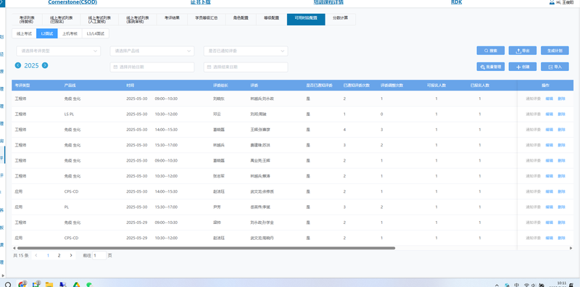Screen dimensions: 580x287
Task: Open the 请选择考评类型 dropdown
Action: tap(59, 51)
